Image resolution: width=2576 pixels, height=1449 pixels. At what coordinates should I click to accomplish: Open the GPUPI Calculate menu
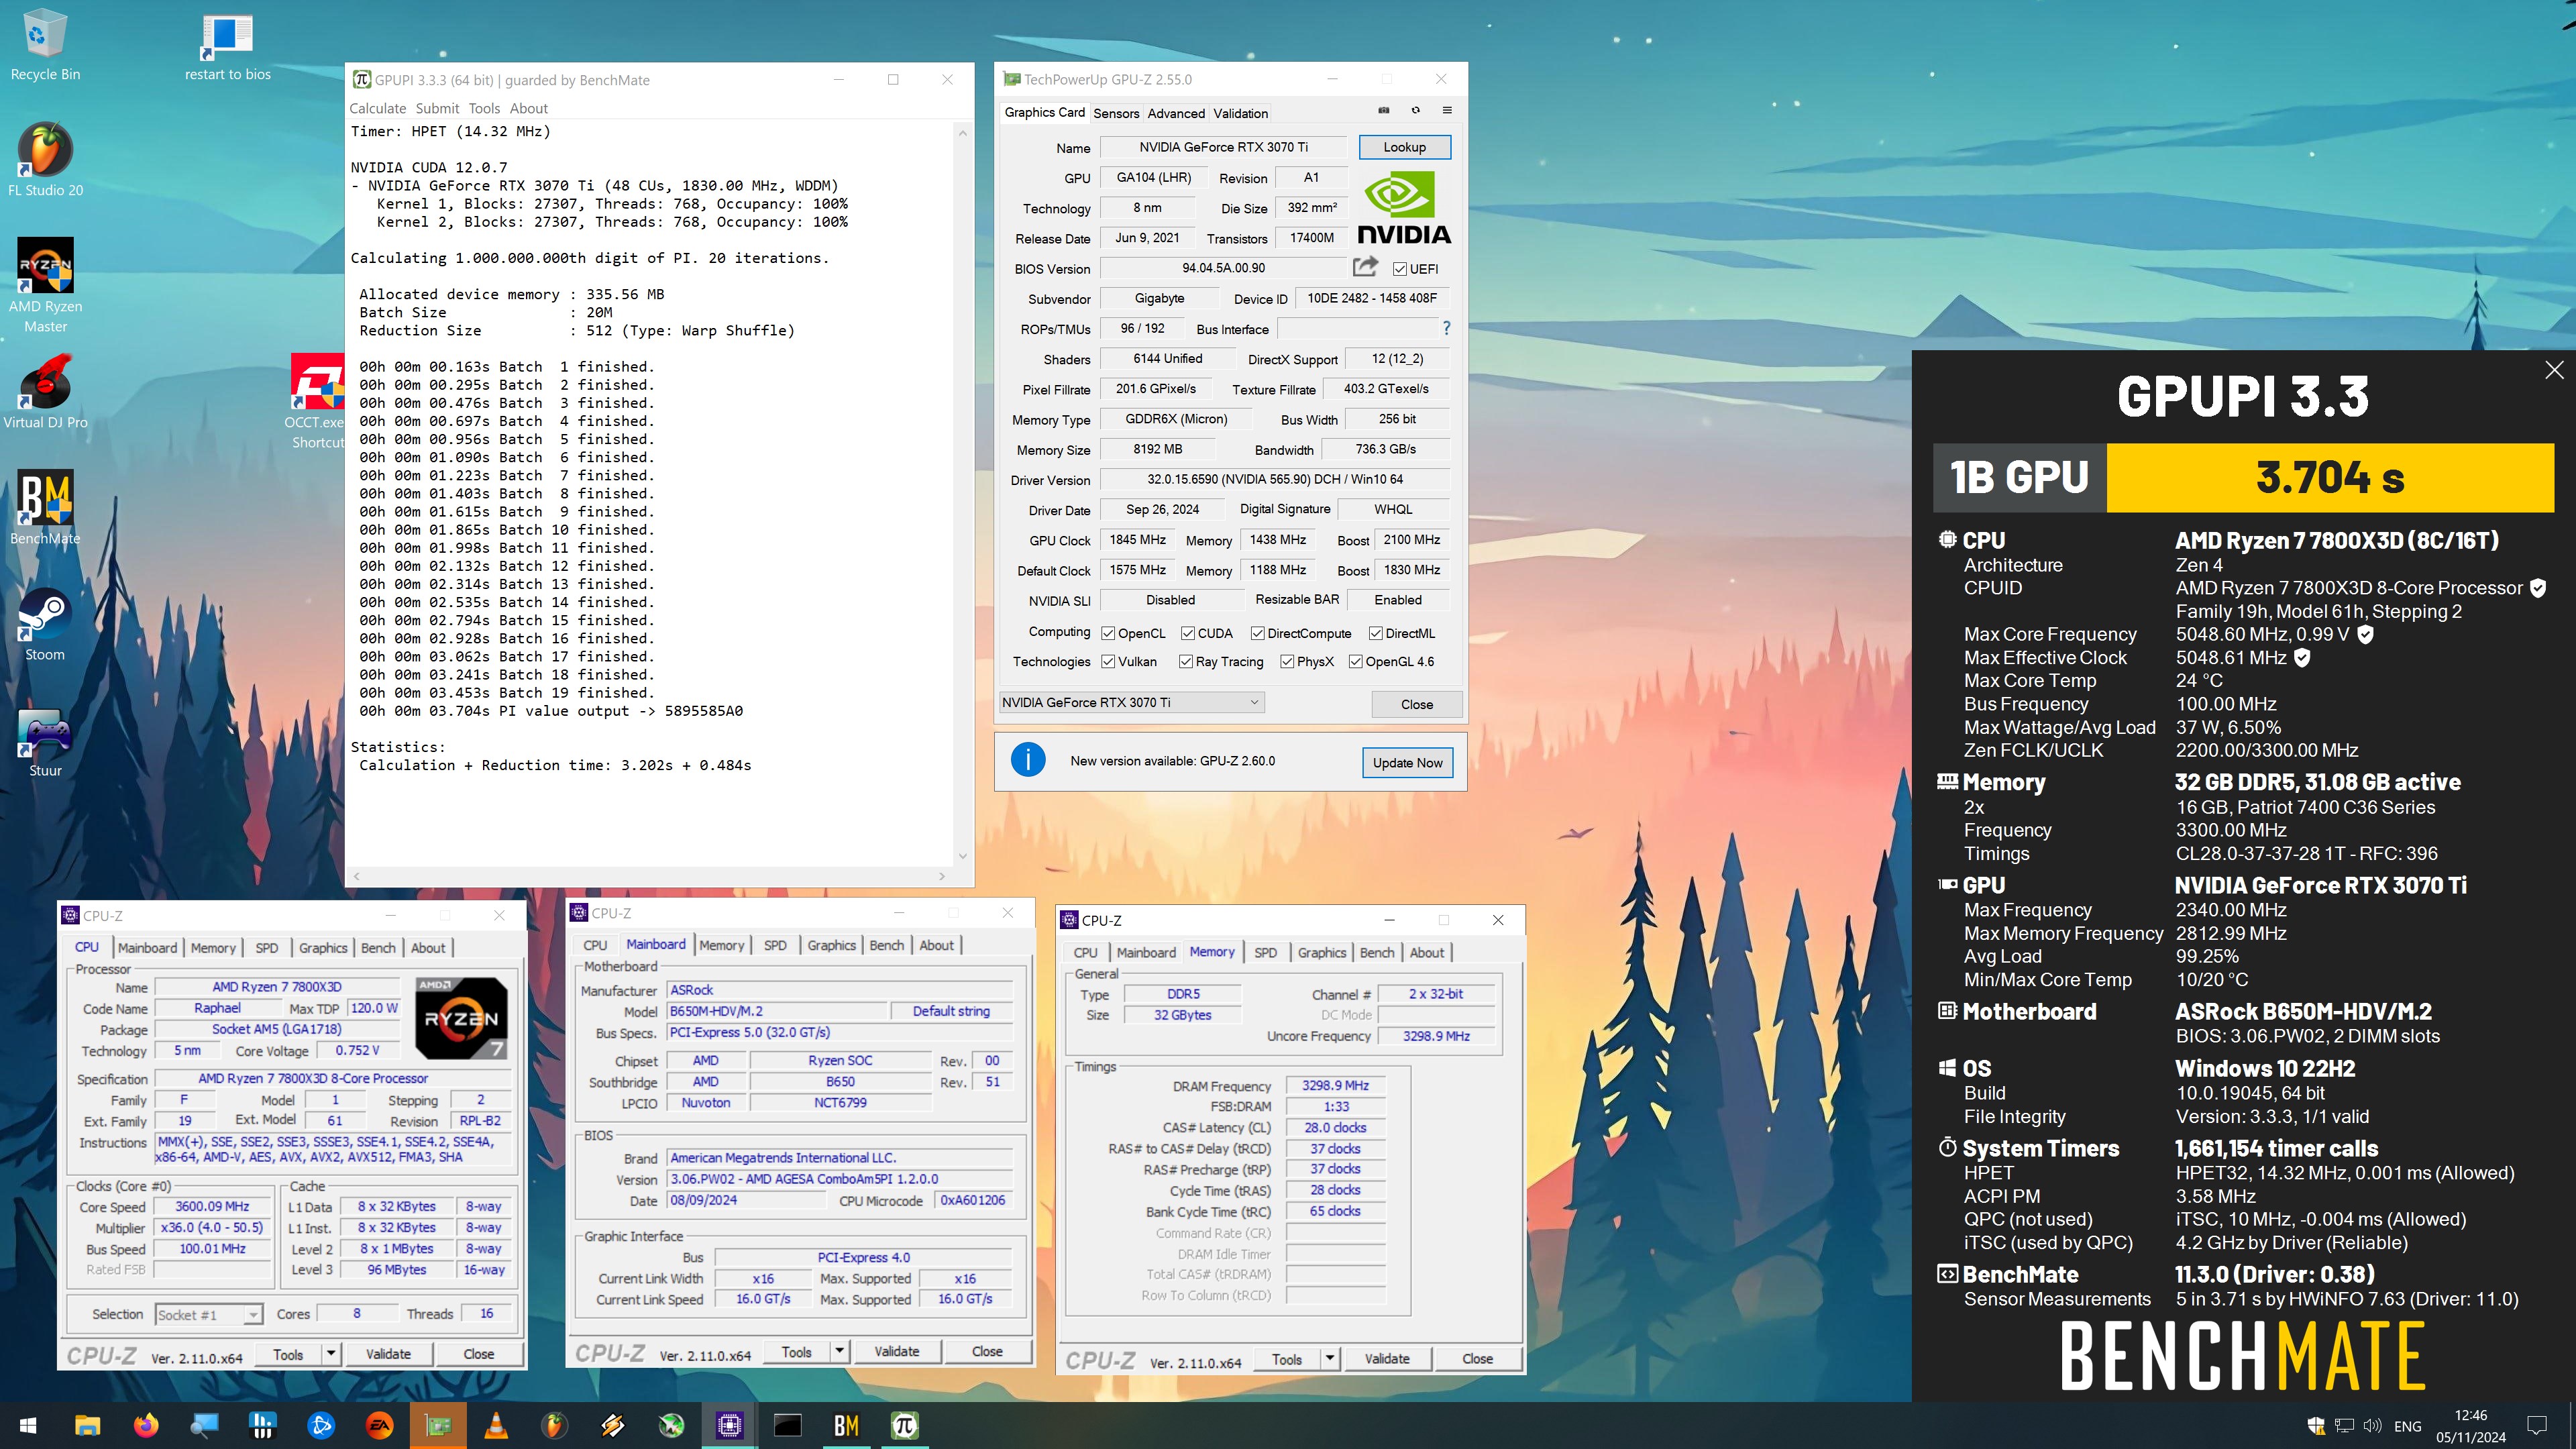[378, 108]
